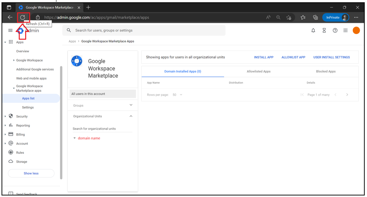The width and height of the screenshot is (367, 197).
Task: Click INSTALL APP
Action: [264, 57]
